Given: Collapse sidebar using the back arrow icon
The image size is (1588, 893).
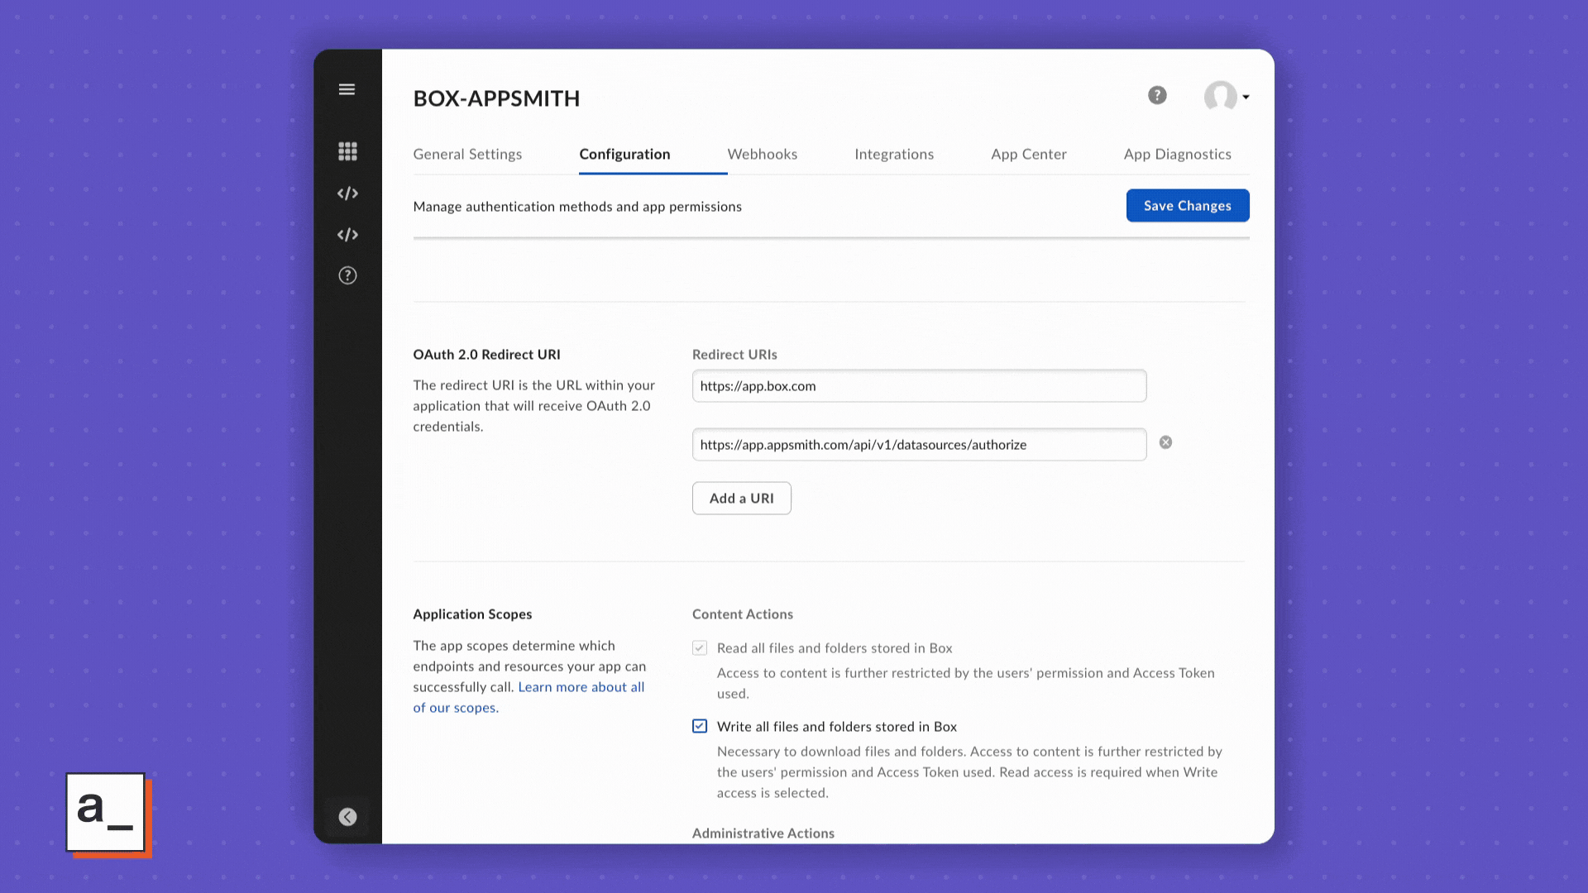Looking at the screenshot, I should coord(347,817).
